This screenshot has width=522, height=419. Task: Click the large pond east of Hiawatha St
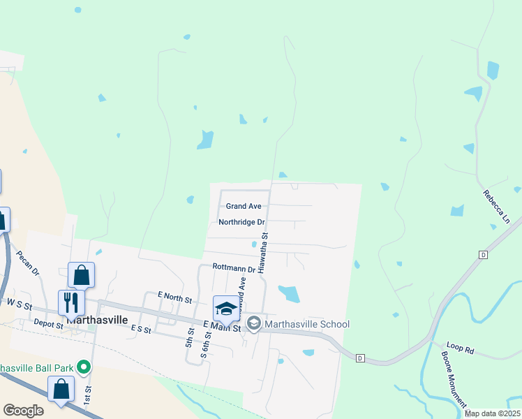(x=289, y=294)
